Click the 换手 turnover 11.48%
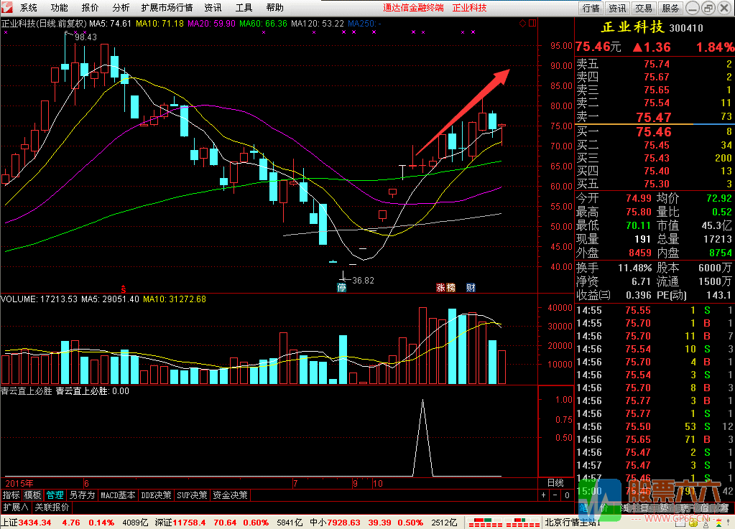 click(x=634, y=268)
